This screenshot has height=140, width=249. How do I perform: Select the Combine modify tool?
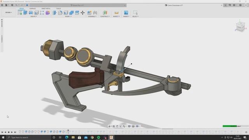(x=72, y=13)
